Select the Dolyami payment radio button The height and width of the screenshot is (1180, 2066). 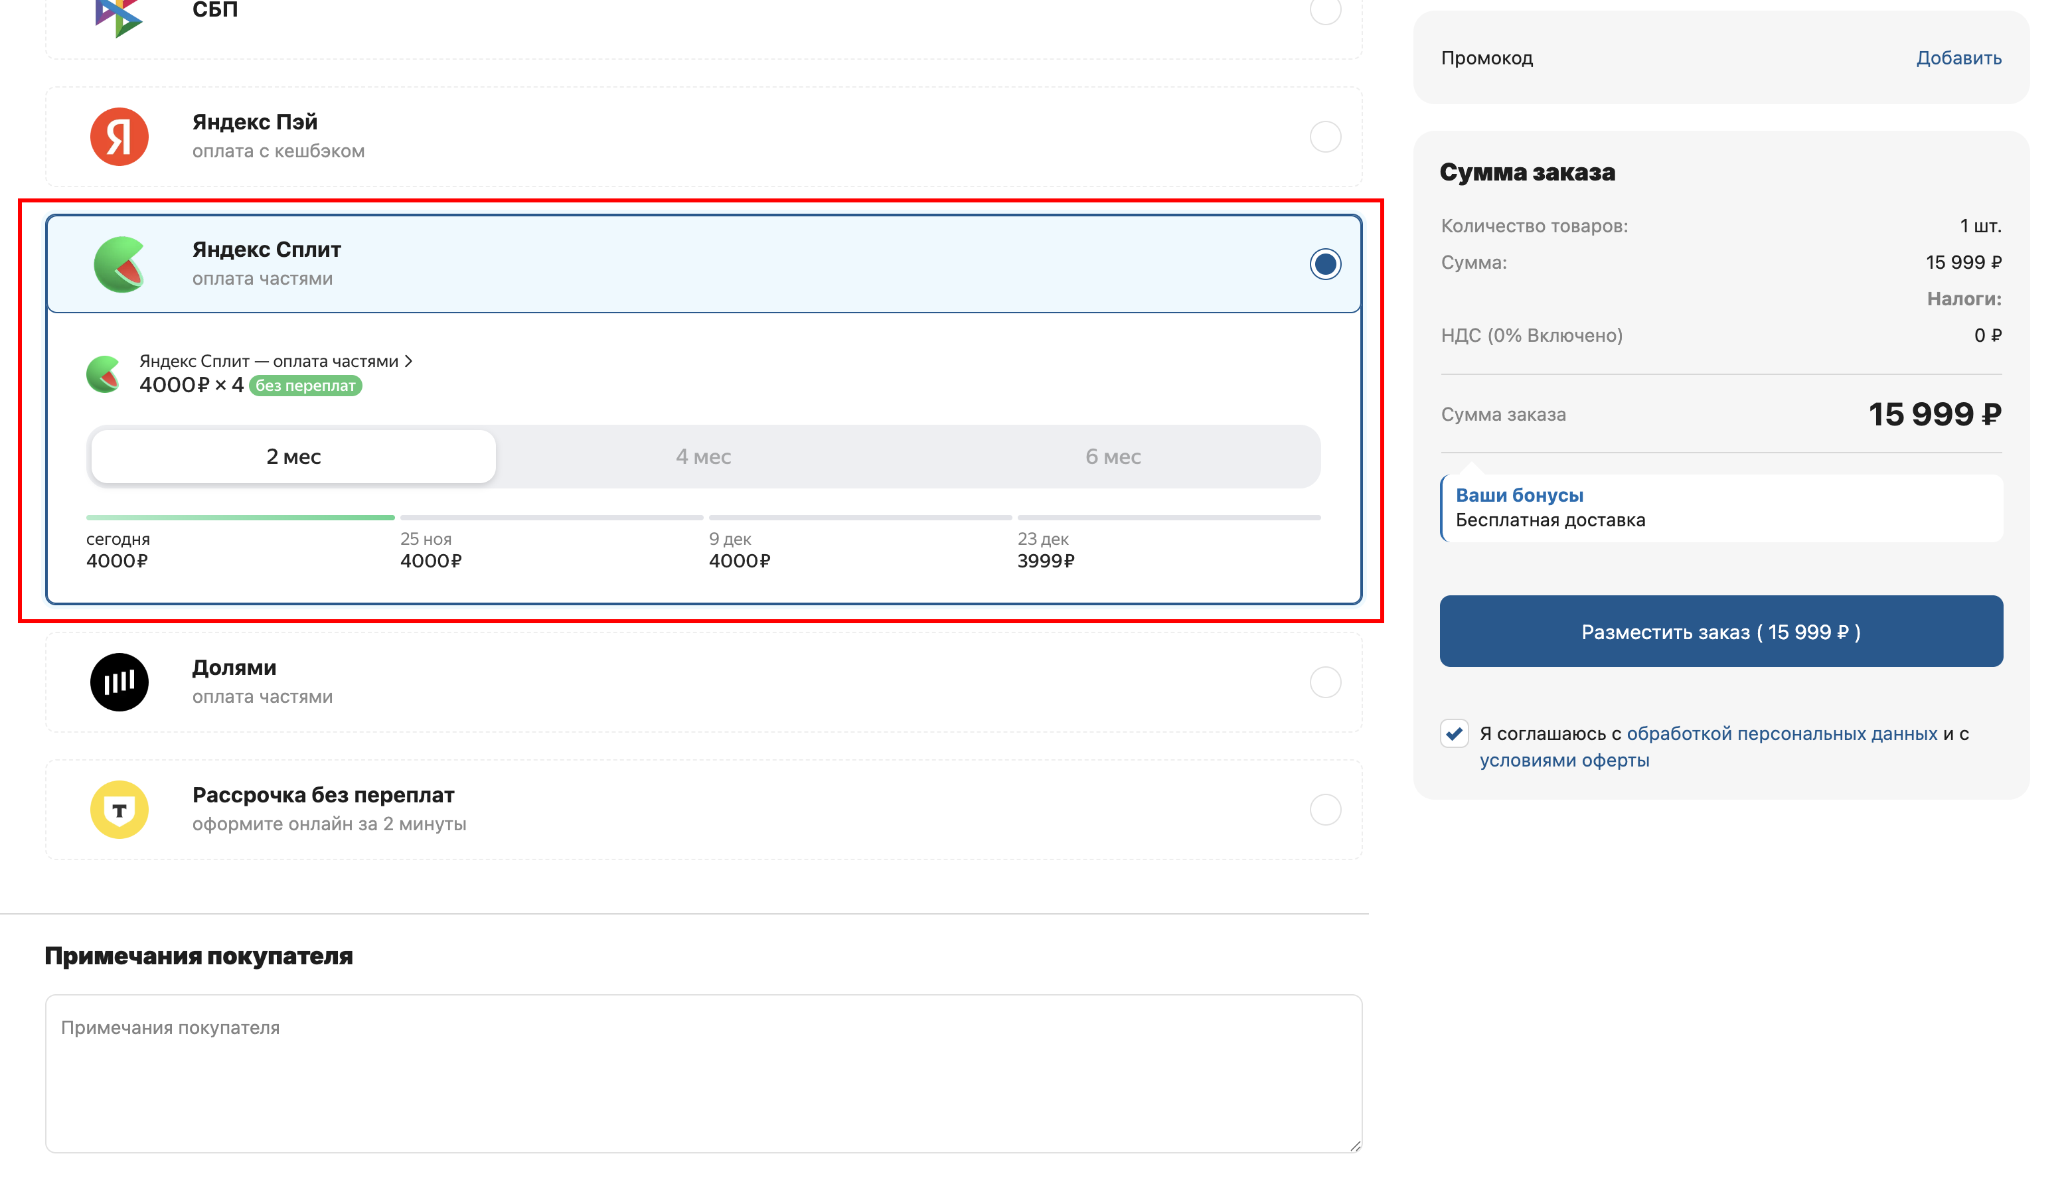pyautogui.click(x=1324, y=682)
